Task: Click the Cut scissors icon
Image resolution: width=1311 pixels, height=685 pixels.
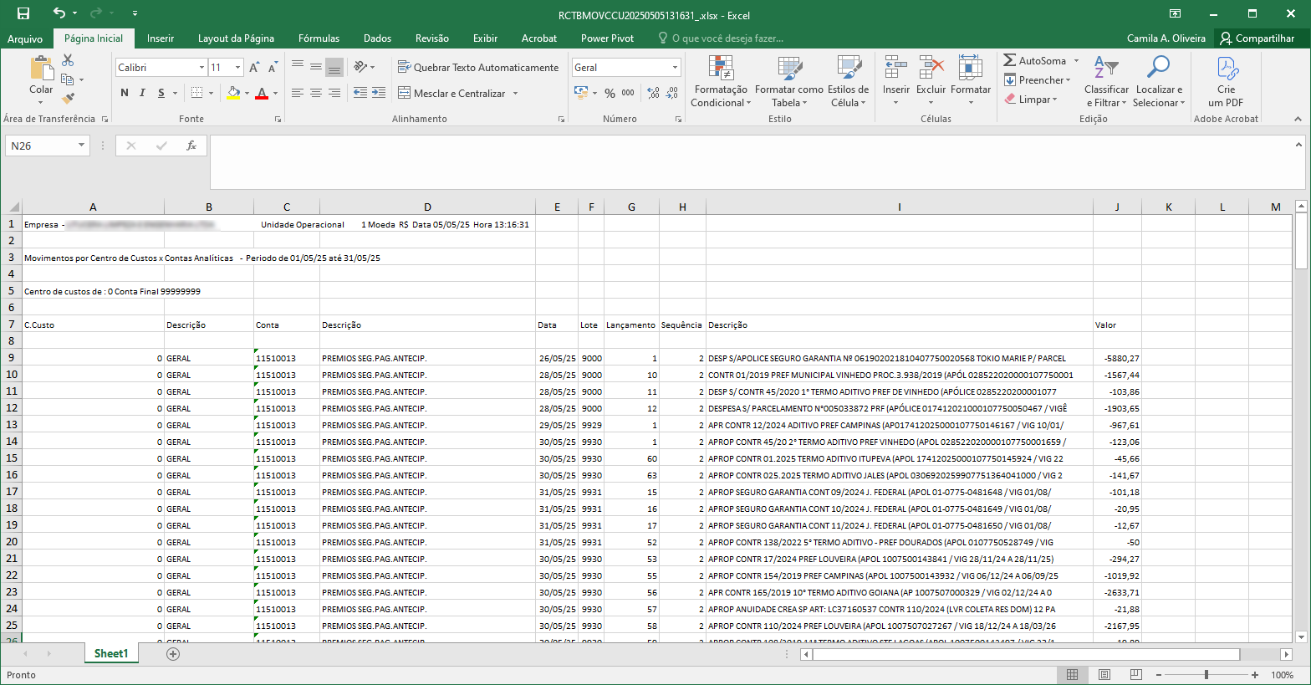Action: click(x=68, y=60)
